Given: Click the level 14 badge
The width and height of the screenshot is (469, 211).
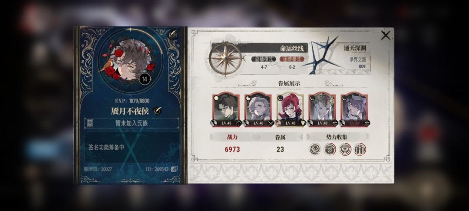Looking at the screenshot, I should (145, 79).
